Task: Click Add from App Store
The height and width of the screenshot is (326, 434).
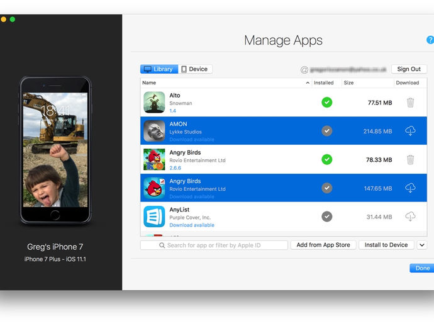Action: click(323, 245)
